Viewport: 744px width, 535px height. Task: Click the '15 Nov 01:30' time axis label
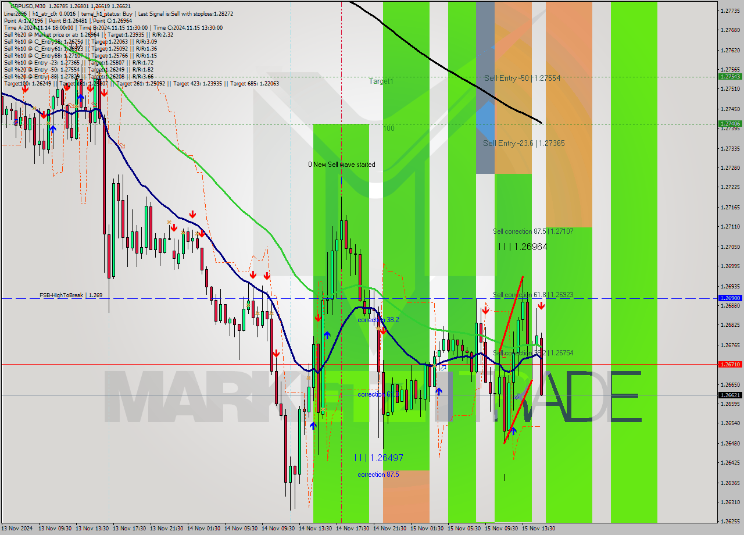click(427, 529)
